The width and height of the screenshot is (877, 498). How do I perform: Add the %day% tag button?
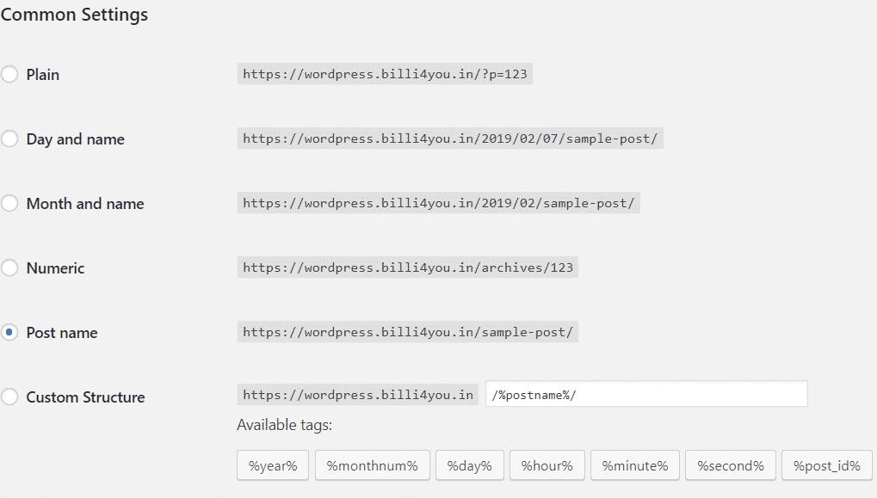pos(470,465)
